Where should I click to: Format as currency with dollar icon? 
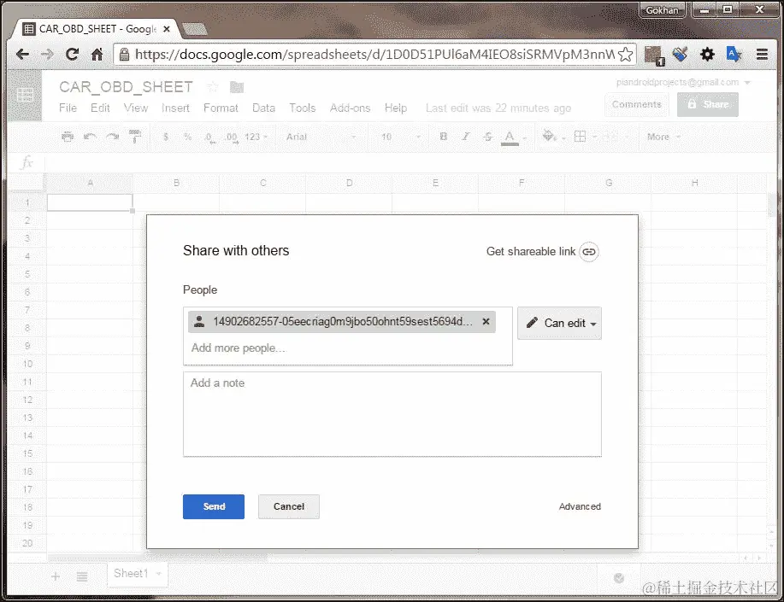[166, 137]
